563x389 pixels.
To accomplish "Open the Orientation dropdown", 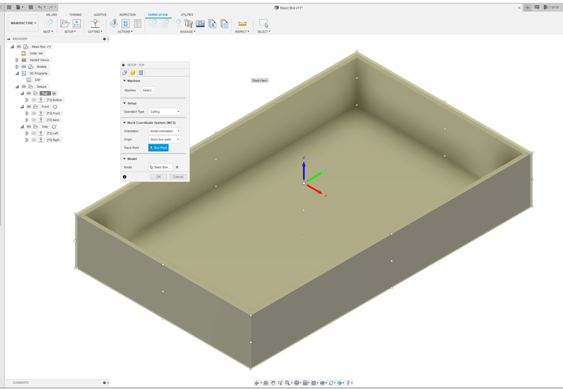I will (165, 131).
